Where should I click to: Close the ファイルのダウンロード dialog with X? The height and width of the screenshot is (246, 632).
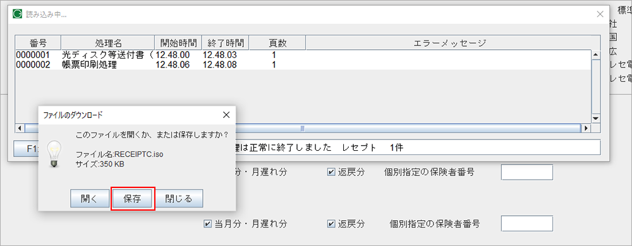[x=226, y=115]
